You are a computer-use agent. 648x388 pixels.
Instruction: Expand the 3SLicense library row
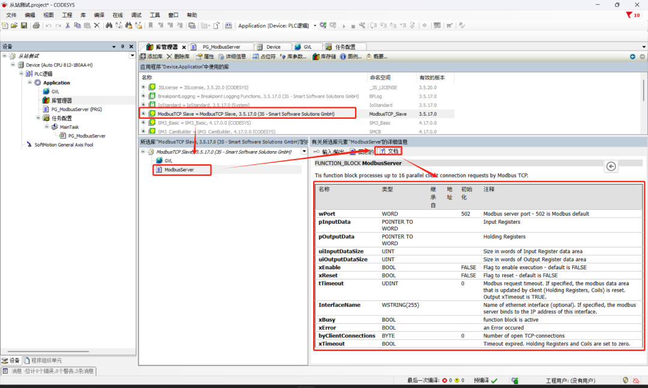(143, 87)
